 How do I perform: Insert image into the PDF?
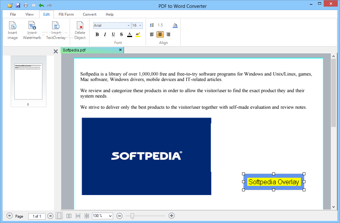pyautogui.click(x=13, y=30)
